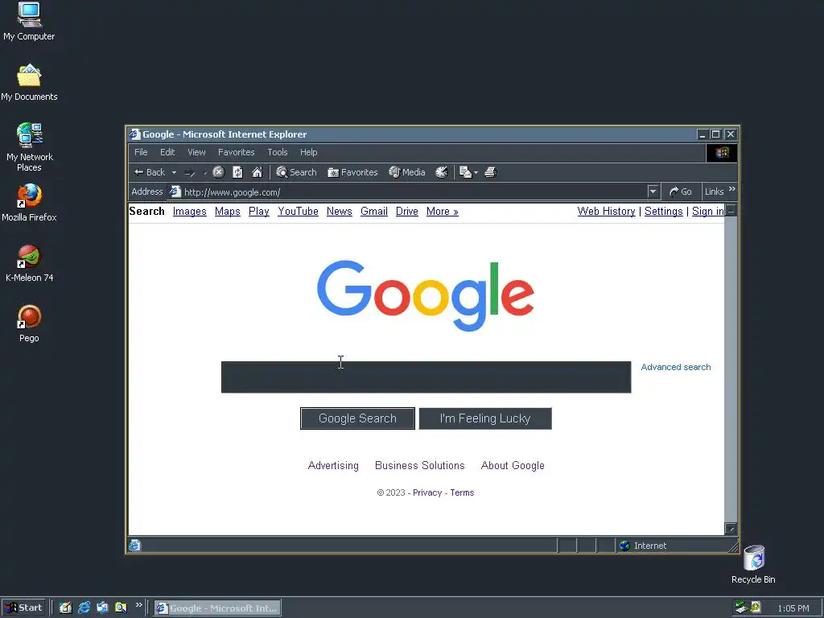Open the Business Solutions link

coord(420,466)
